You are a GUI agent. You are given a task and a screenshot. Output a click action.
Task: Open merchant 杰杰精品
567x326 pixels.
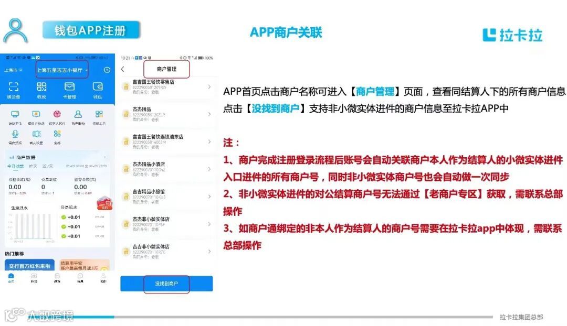pos(167,114)
